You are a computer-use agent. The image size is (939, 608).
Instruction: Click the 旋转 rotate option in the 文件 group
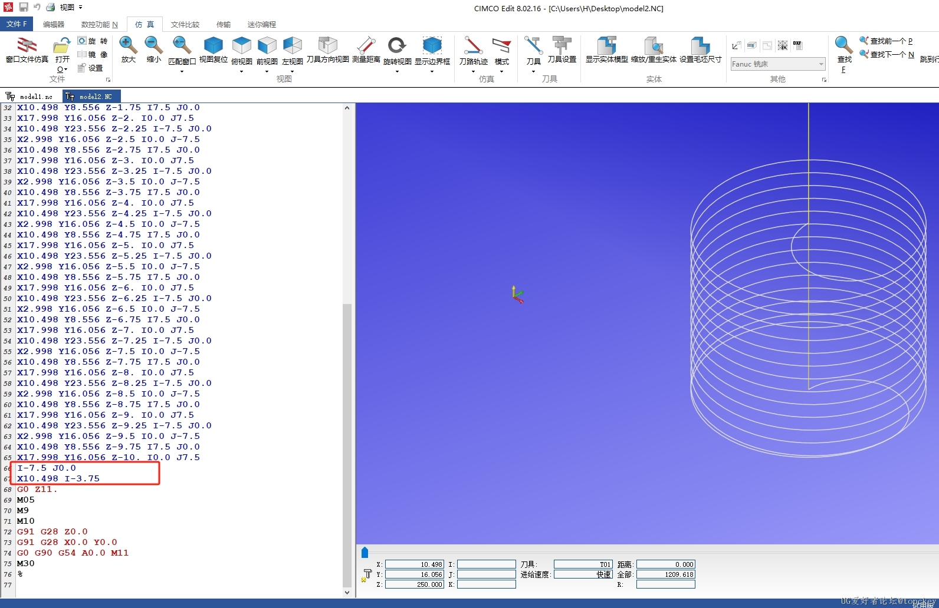[93, 41]
